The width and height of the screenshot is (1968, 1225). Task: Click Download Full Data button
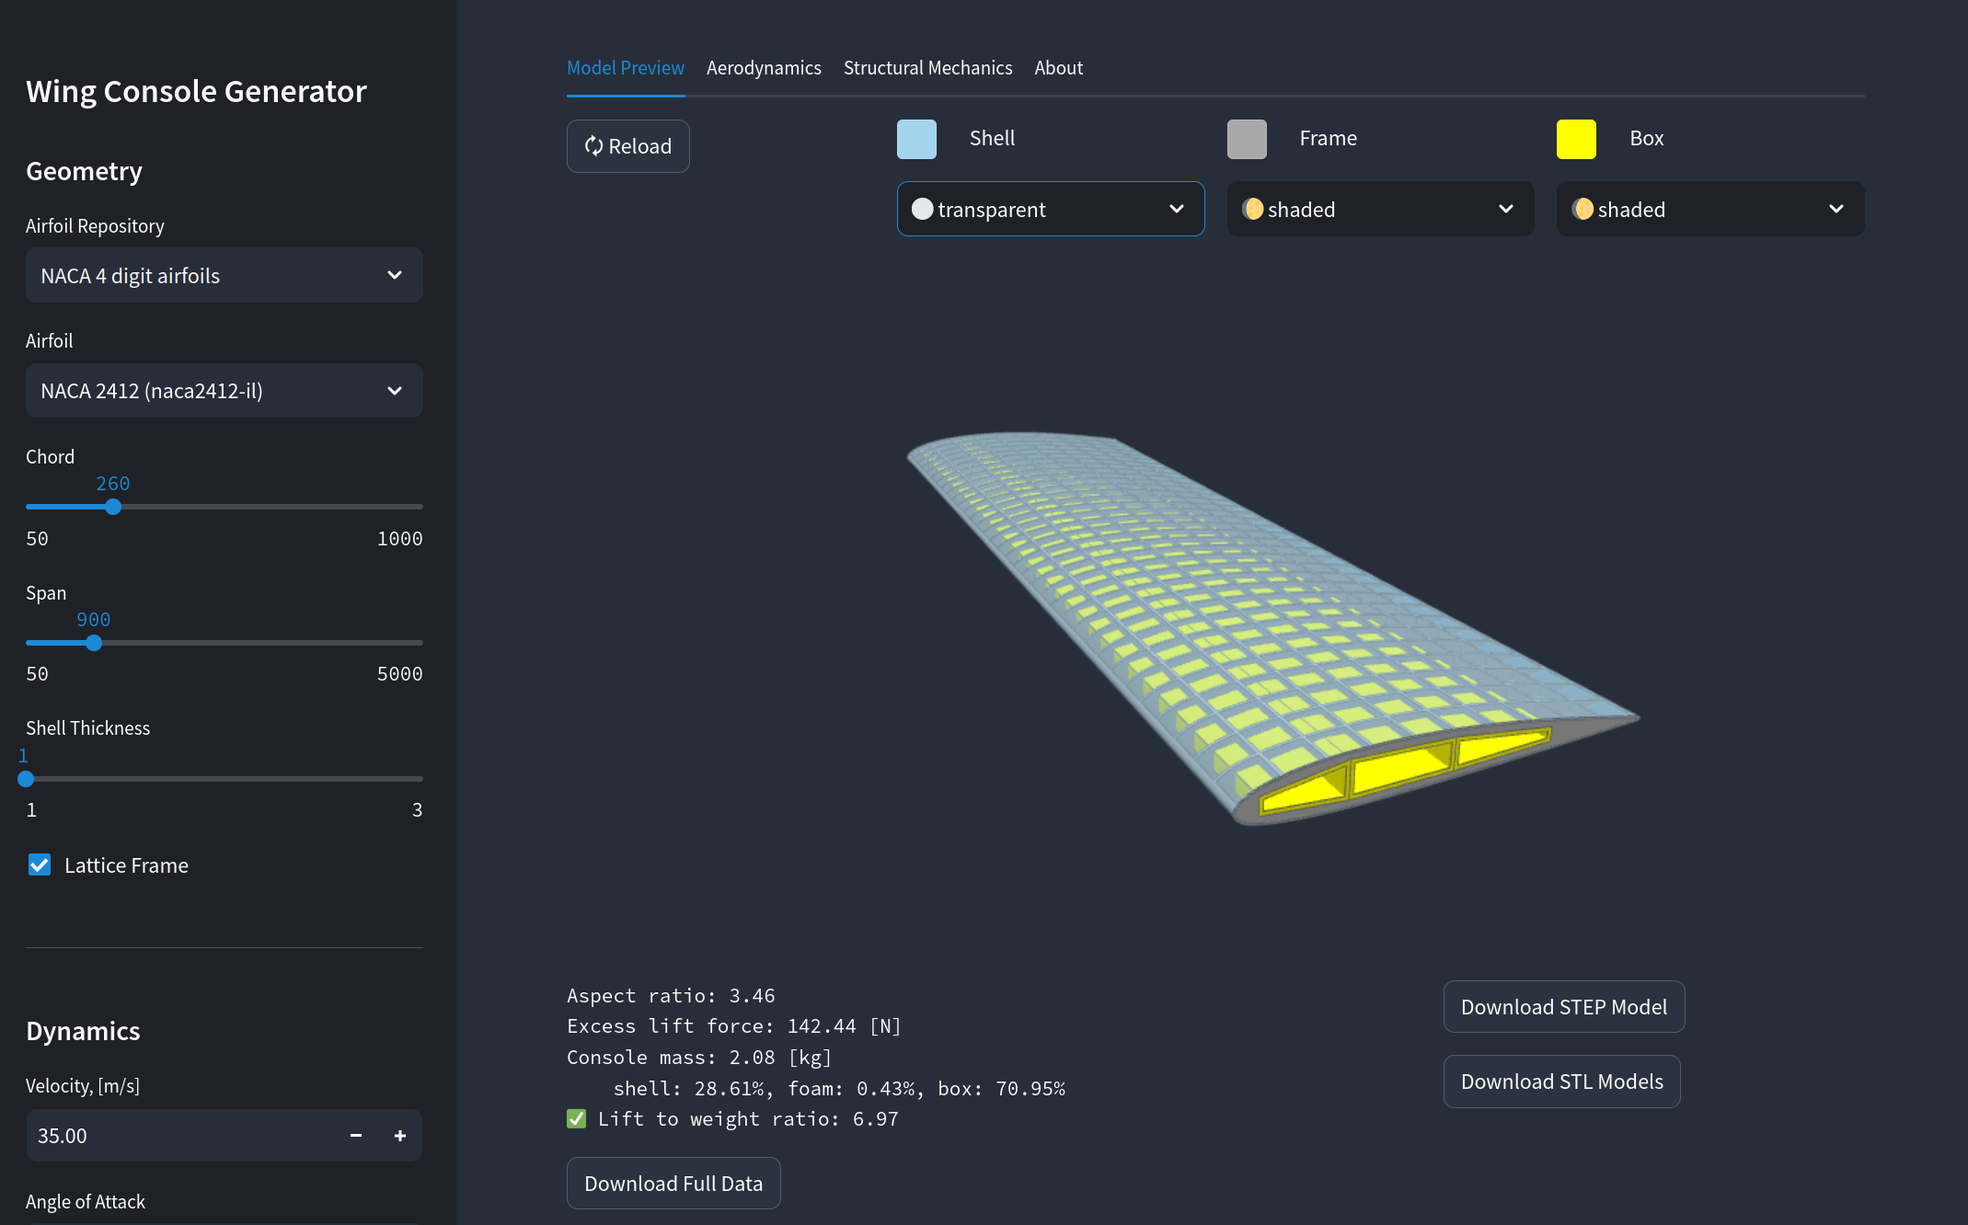pos(673,1184)
